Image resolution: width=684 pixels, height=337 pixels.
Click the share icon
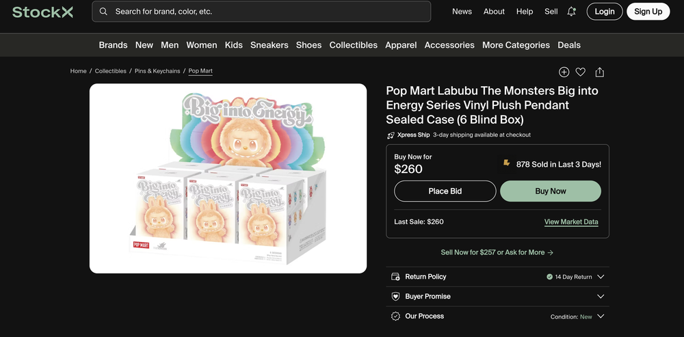pos(600,72)
